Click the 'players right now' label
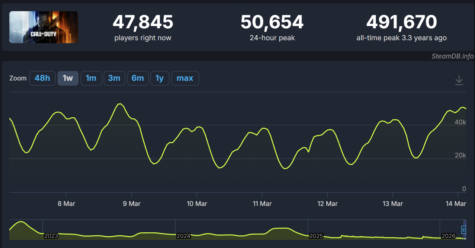Screen dimensions: 475x248 (143, 38)
